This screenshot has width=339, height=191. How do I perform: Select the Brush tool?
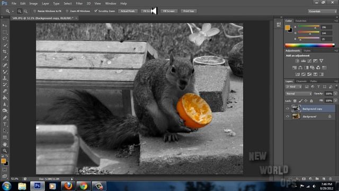click(5, 72)
